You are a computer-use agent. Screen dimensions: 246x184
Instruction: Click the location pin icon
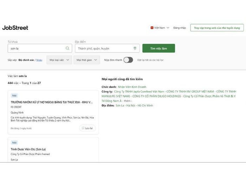point(135,48)
